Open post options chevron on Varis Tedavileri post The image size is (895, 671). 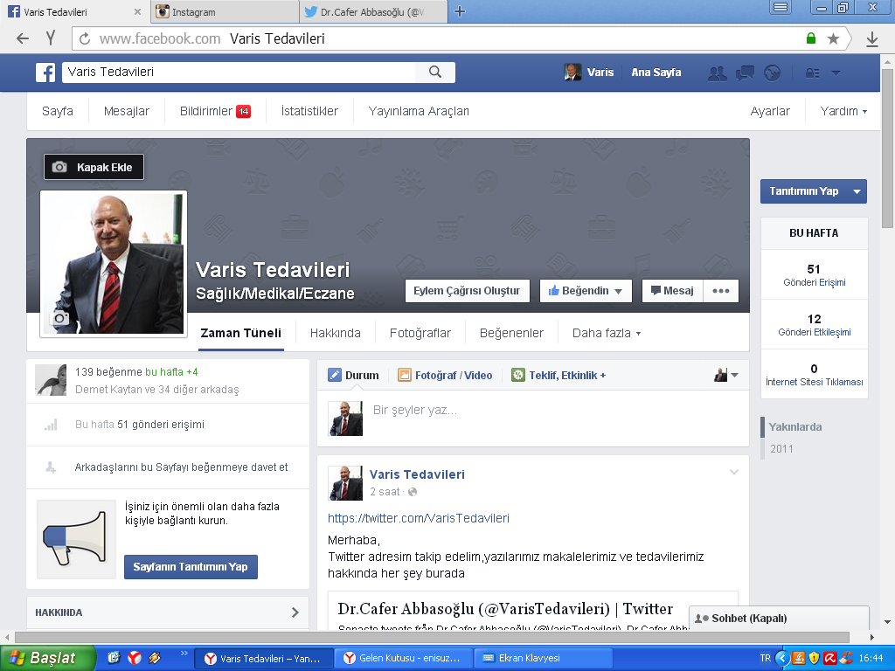[734, 472]
